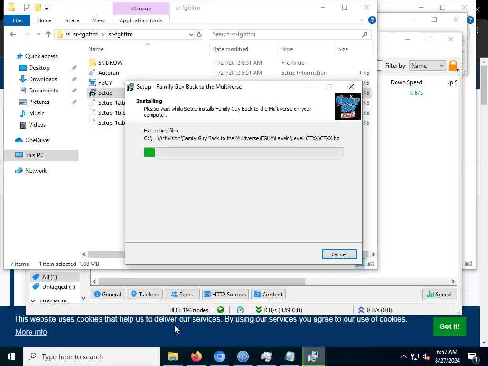488x366 pixels.
Task: Show the Speed graph tab
Action: point(439,294)
